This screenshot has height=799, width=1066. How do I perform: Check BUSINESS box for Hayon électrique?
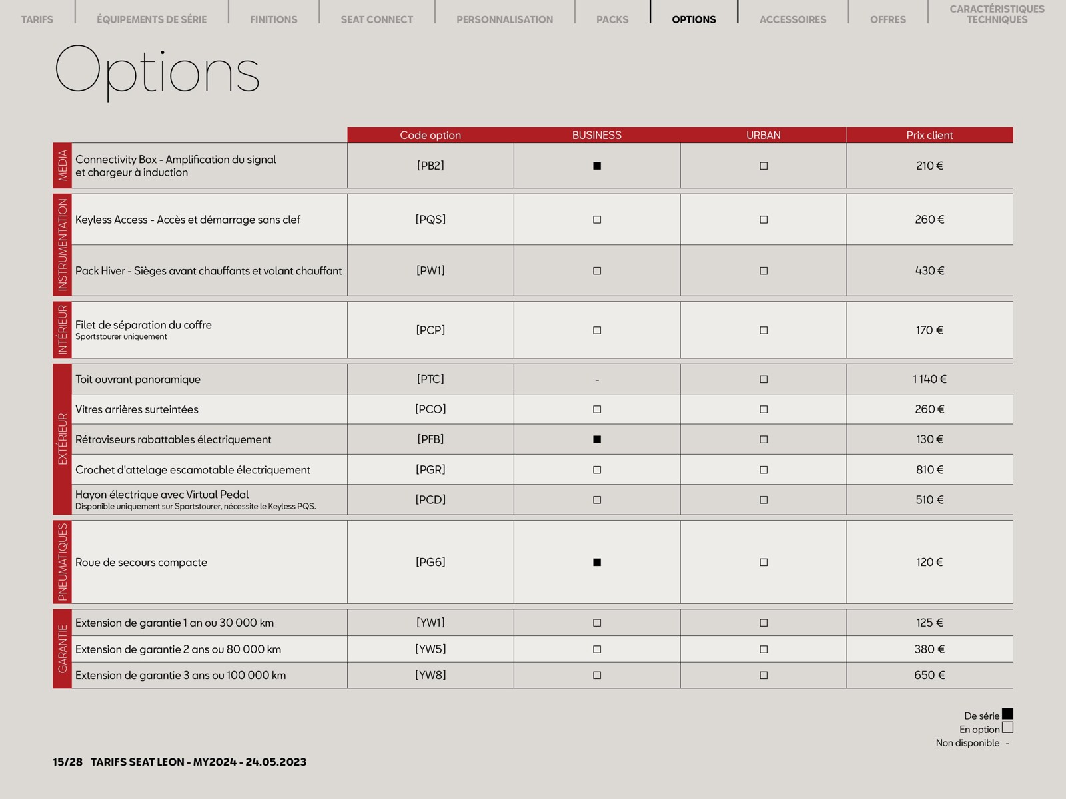coord(597,500)
